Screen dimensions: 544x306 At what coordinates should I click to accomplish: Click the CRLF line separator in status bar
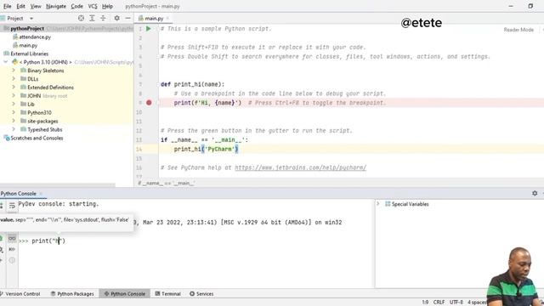click(x=439, y=303)
